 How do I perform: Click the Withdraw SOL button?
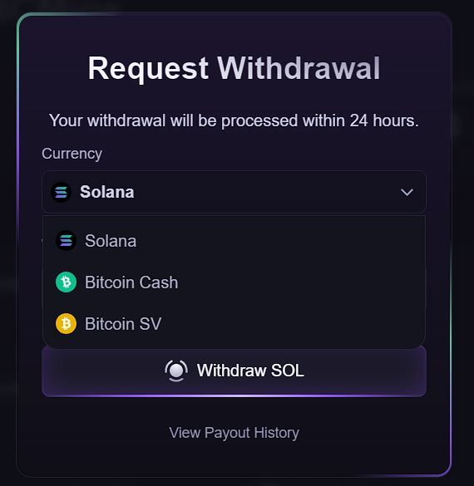tap(234, 371)
